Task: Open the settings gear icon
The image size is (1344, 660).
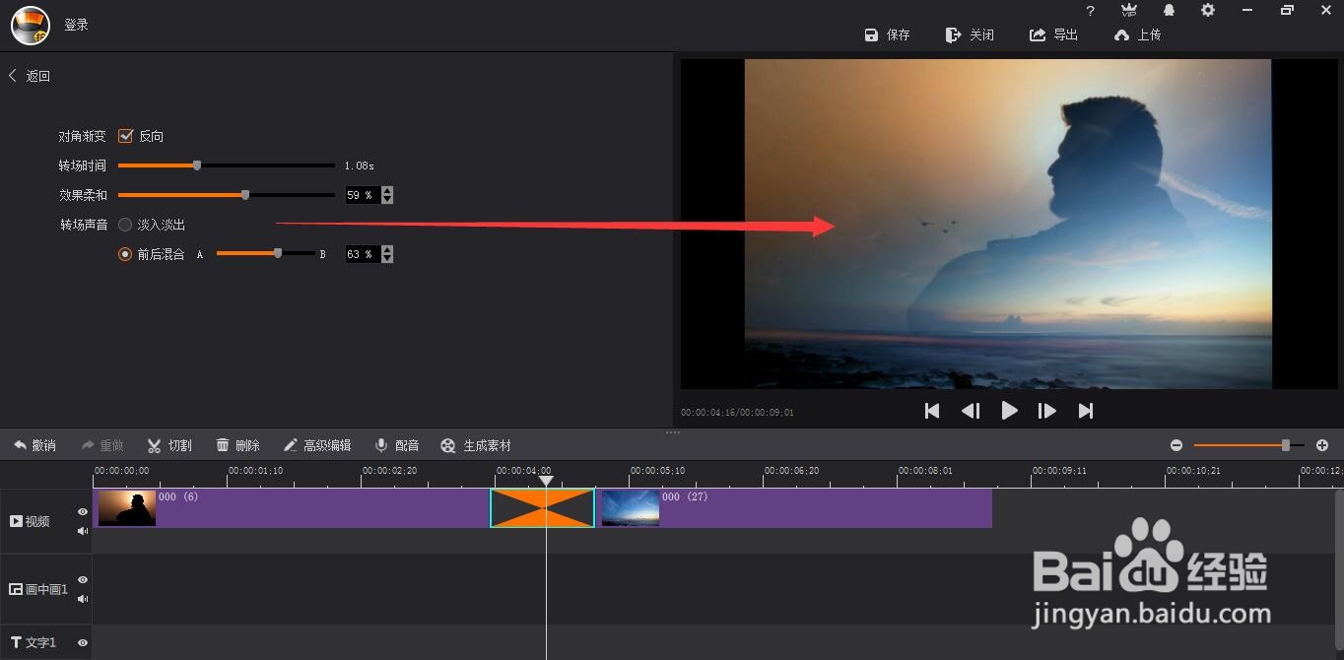Action: click(1208, 10)
